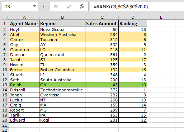The image size is (184, 132).
Task: Select Driscoll's ranking cell showing 1
Action: (133, 90)
